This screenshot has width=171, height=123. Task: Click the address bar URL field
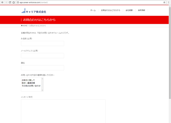91,2
